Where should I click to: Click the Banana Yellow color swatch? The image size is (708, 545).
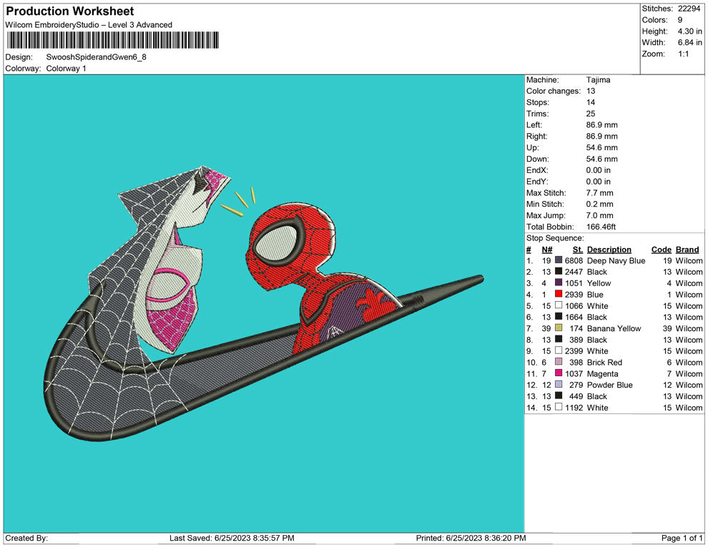(559, 328)
